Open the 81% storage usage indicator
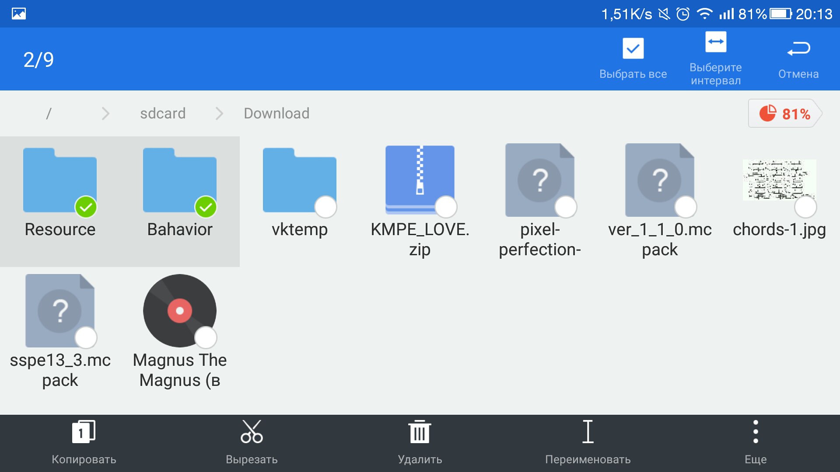 point(785,114)
